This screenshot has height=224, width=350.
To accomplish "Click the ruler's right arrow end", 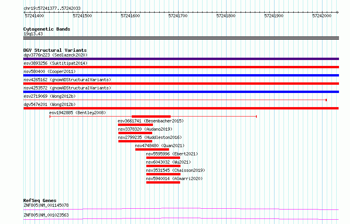I will coord(338,12).
